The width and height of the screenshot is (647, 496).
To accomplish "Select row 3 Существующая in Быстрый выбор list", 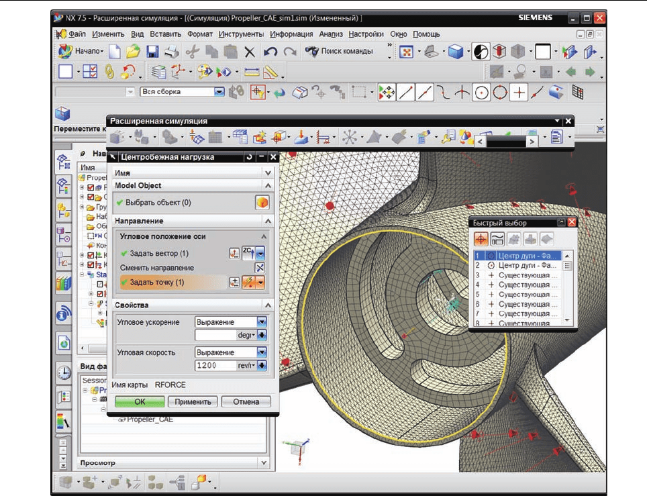I will tap(517, 275).
